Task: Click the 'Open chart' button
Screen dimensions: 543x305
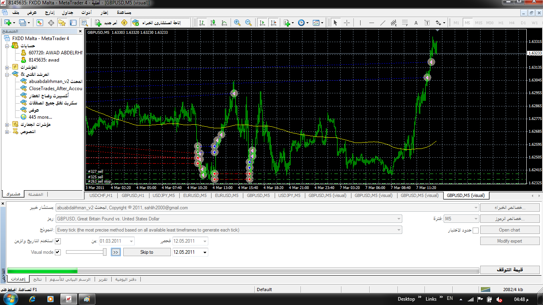Action: [x=510, y=230]
